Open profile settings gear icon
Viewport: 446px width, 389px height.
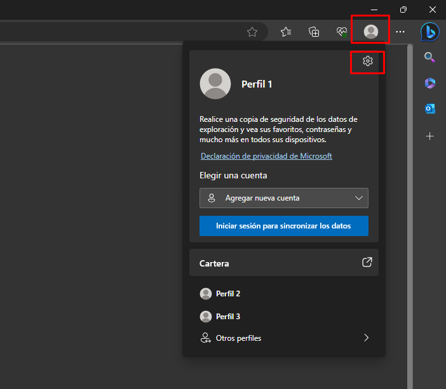pyautogui.click(x=367, y=61)
